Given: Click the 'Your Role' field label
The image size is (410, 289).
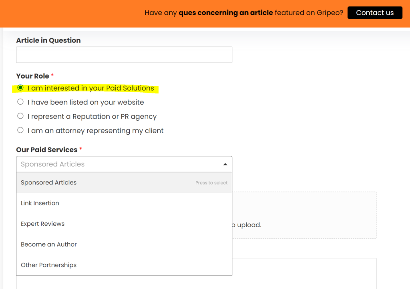Looking at the screenshot, I should [x=32, y=76].
